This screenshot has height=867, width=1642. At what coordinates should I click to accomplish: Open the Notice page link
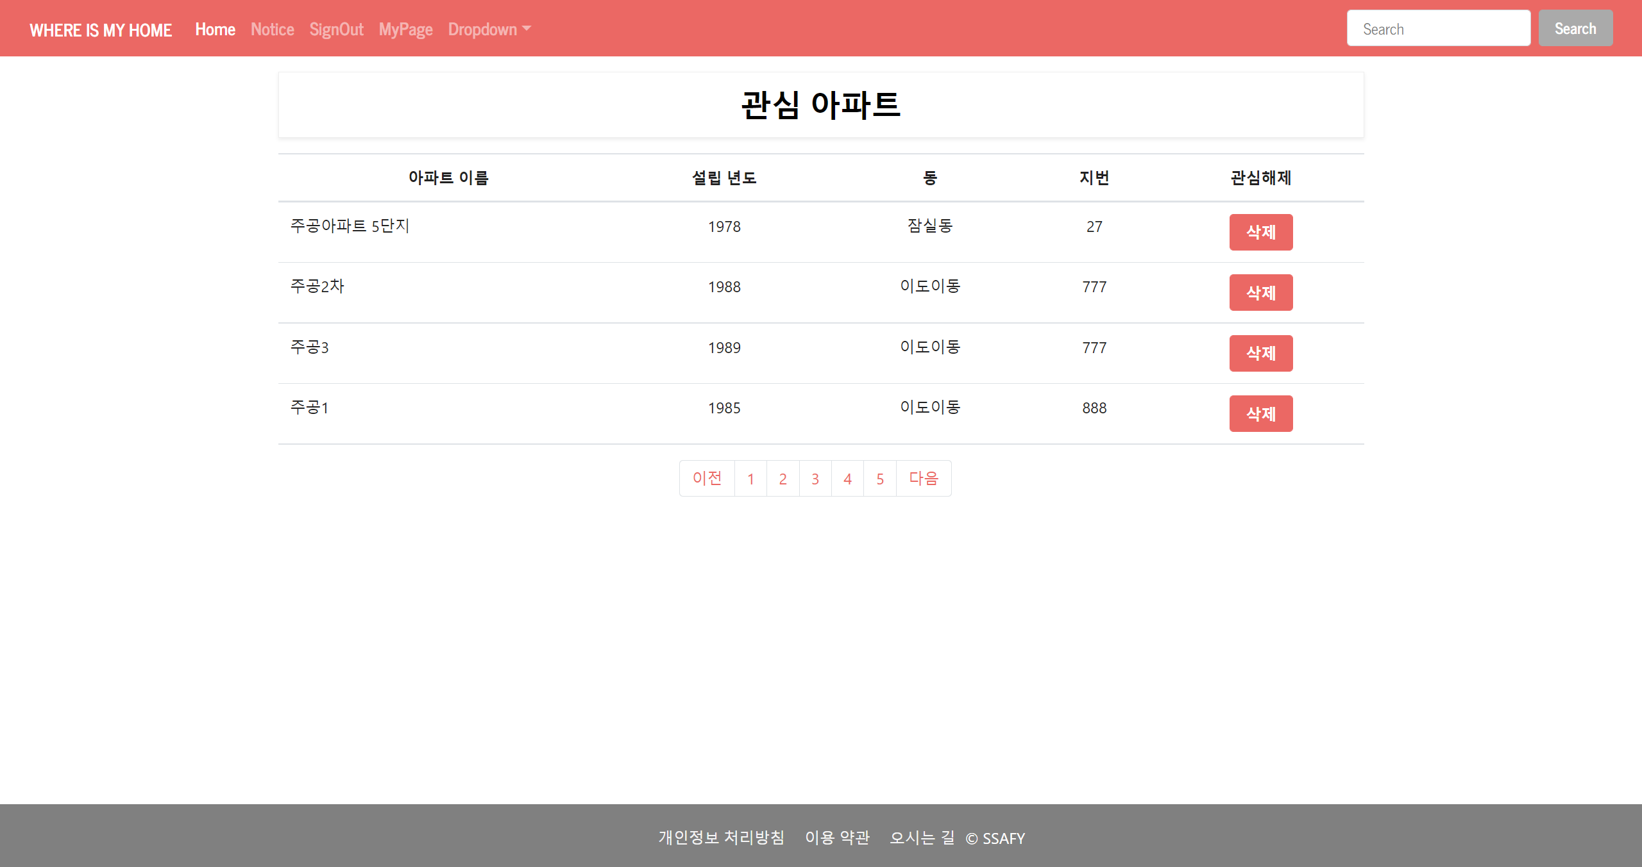coord(272,29)
